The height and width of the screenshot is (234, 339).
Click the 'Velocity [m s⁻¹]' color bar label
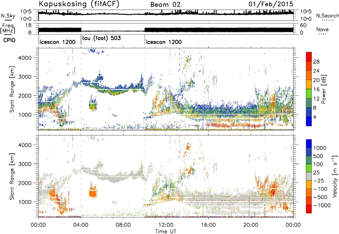click(x=335, y=176)
